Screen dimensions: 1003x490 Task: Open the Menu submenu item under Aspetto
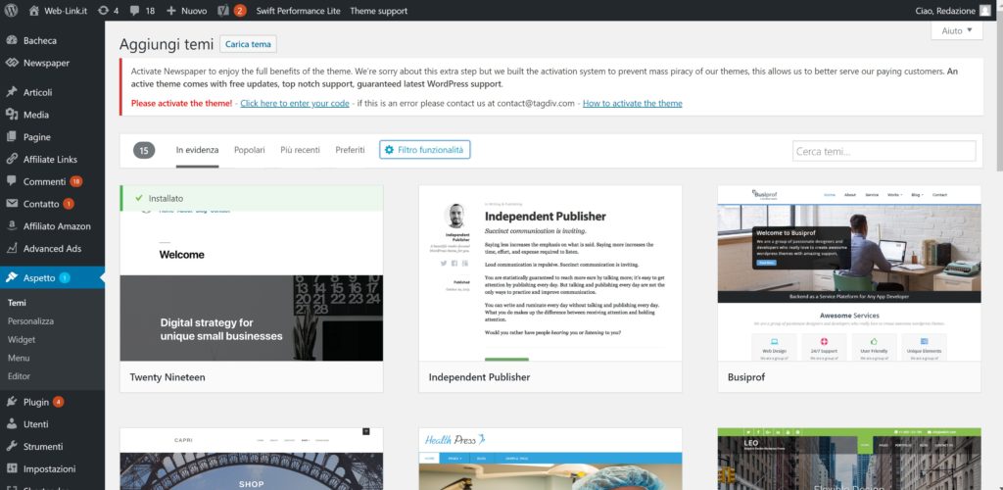[x=19, y=359]
